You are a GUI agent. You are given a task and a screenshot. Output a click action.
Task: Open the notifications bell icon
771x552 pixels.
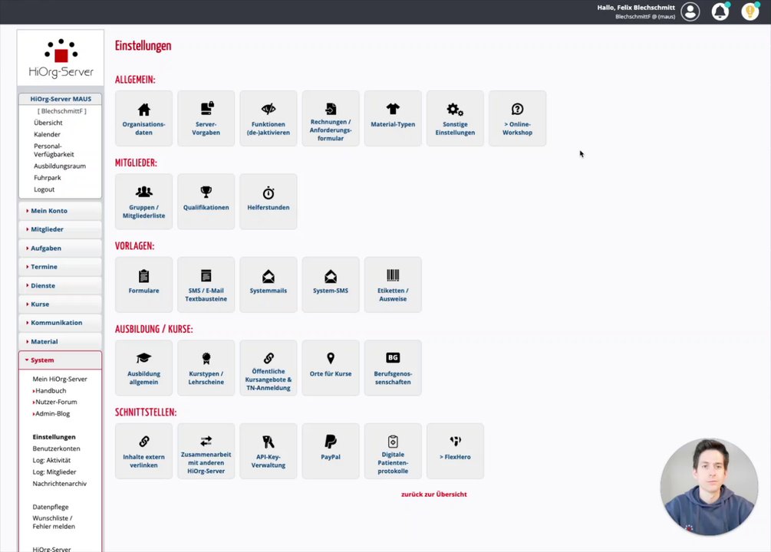[x=720, y=11]
